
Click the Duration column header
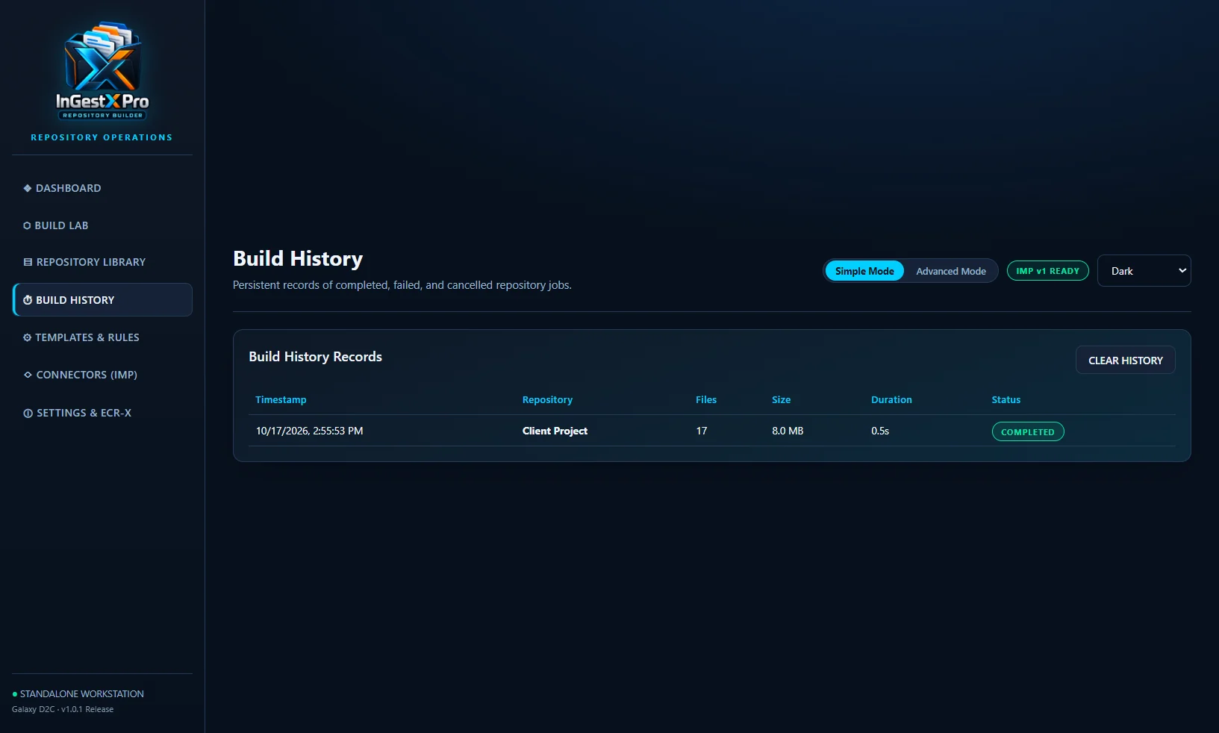(x=891, y=399)
